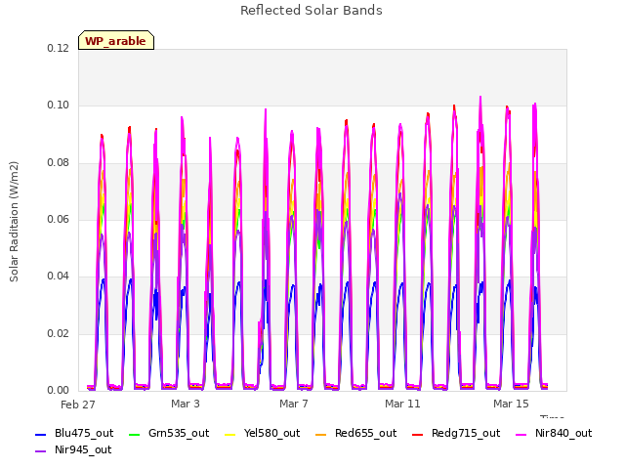
Task: Toggle the Redg715_out legend entry
Action: click(456, 434)
